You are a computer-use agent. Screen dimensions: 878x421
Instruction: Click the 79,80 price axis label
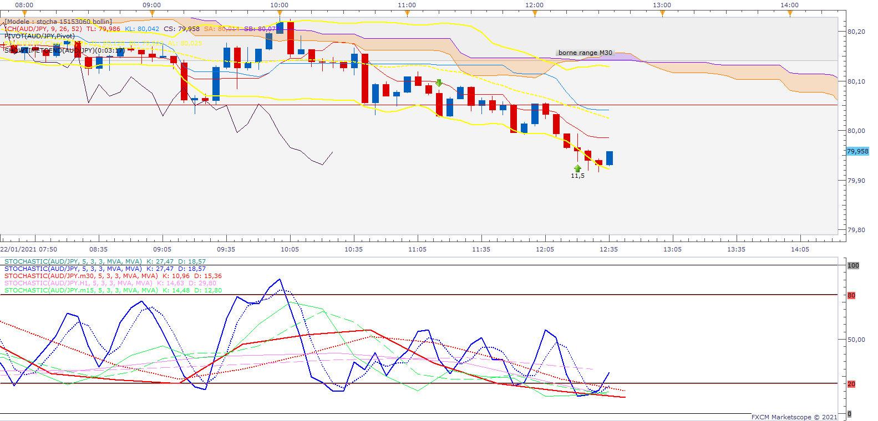point(856,230)
